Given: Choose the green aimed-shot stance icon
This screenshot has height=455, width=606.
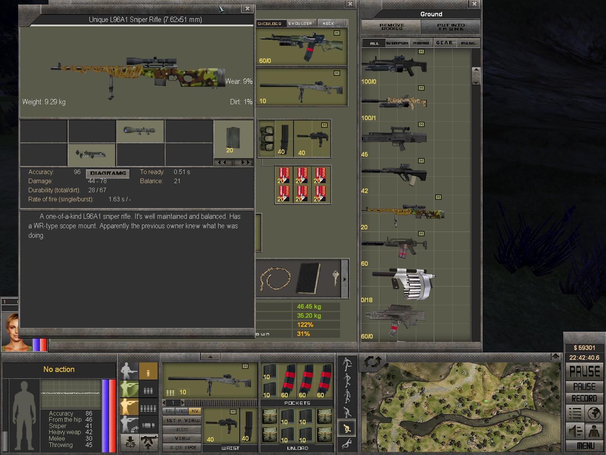Looking at the screenshot, I should pyautogui.click(x=129, y=389).
